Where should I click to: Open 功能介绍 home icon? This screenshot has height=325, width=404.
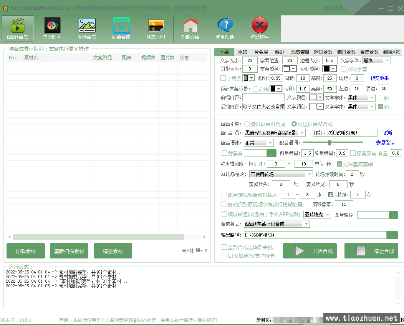[x=190, y=28]
